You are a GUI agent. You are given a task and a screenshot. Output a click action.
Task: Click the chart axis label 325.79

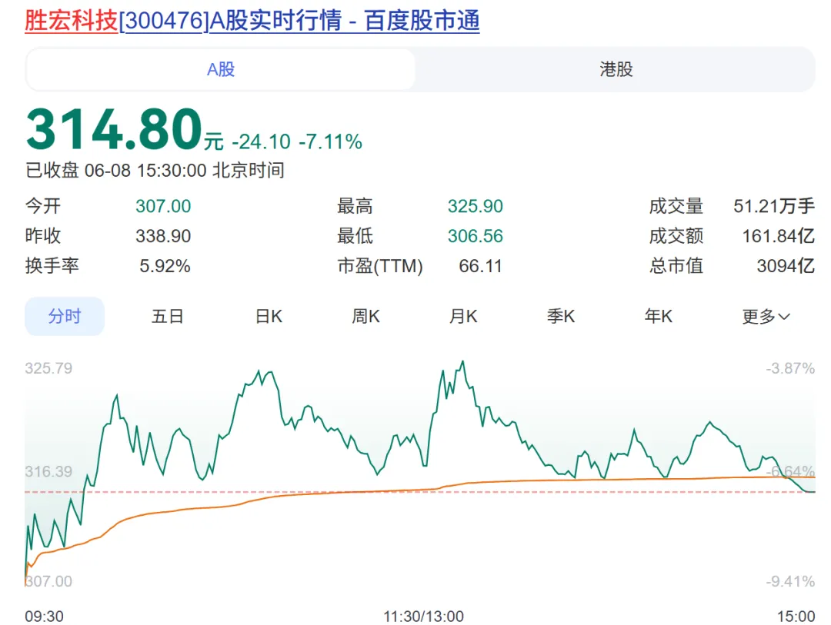[48, 368]
